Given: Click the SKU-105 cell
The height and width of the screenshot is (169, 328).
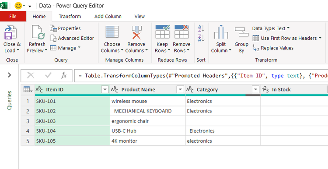Looking at the screenshot, I should [x=72, y=141].
